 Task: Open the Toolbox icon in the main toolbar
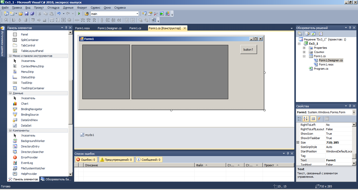click(x=156, y=14)
